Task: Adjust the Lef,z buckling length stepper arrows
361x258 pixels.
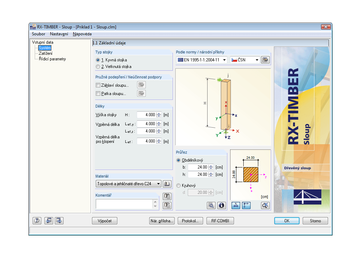Action: 159,131
